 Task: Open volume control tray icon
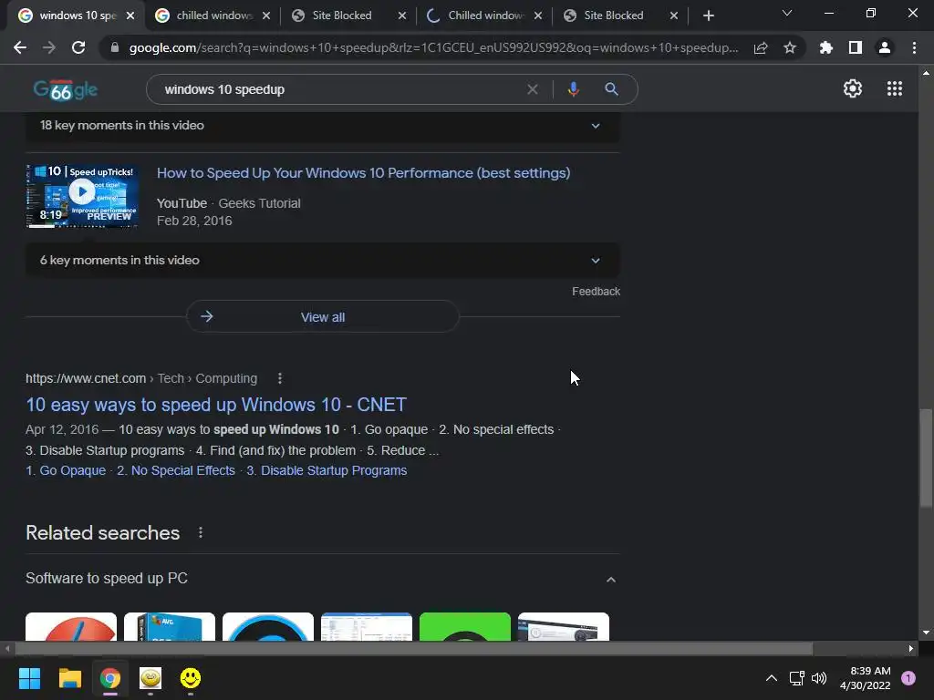[x=820, y=678]
